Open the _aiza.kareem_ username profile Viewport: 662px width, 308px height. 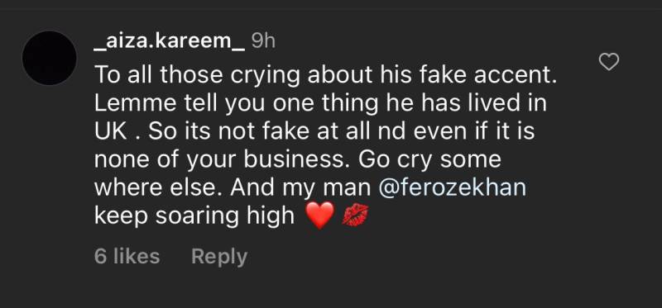[x=170, y=42]
